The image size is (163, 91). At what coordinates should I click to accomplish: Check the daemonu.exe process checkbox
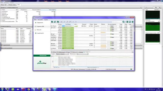click(x=1, y=14)
